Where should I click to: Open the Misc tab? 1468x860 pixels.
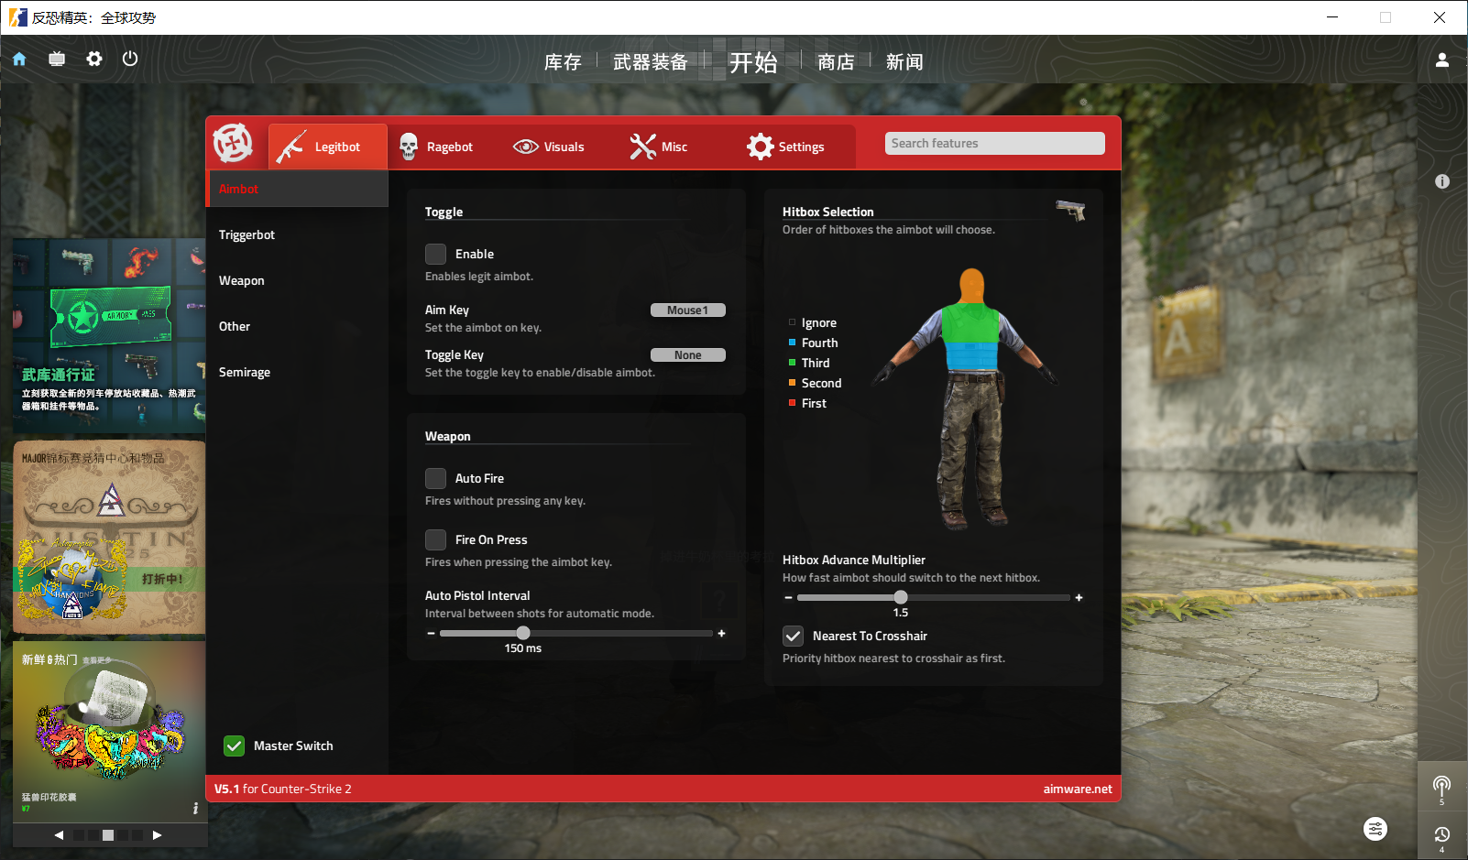coord(659,147)
